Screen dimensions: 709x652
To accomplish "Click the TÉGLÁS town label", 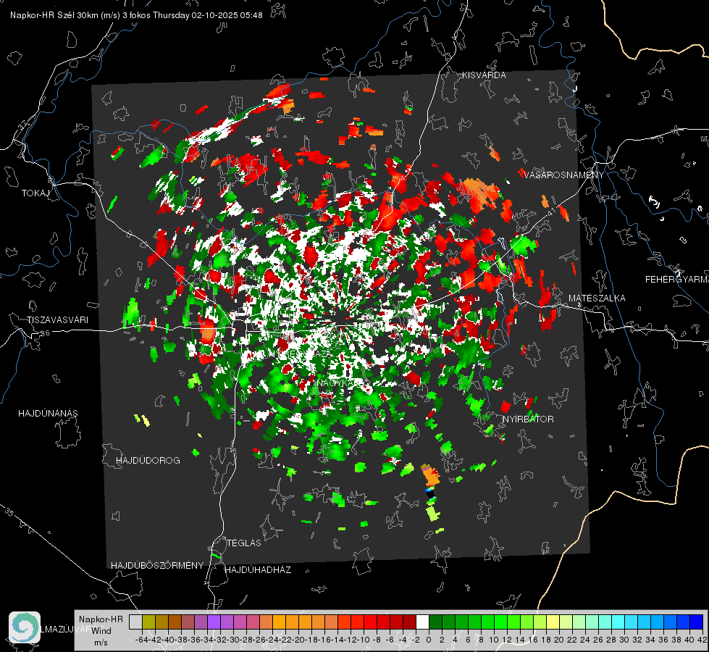I will tap(244, 543).
